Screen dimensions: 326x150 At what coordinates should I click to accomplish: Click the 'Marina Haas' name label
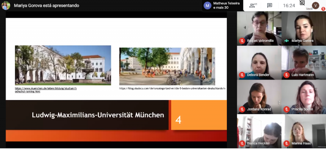click(x=301, y=143)
